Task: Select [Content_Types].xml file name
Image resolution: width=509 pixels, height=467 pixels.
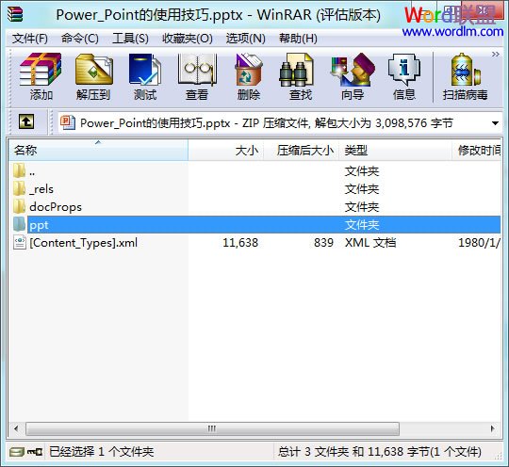Action: coord(84,243)
